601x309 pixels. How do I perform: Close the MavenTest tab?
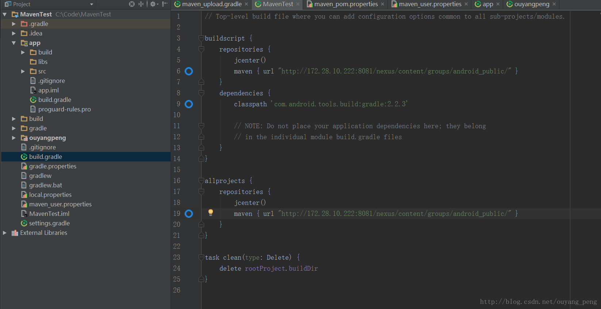click(298, 4)
